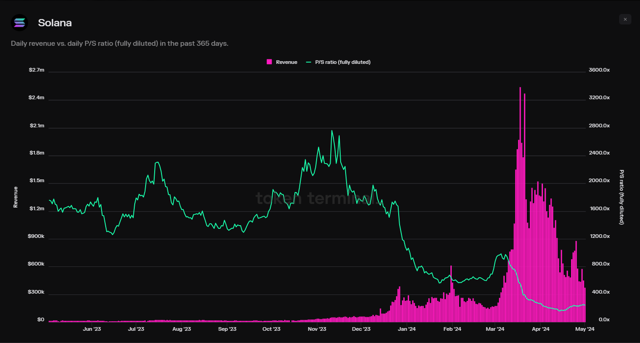
Task: Click the 1600.0x ratio axis label
Action: click(x=599, y=209)
